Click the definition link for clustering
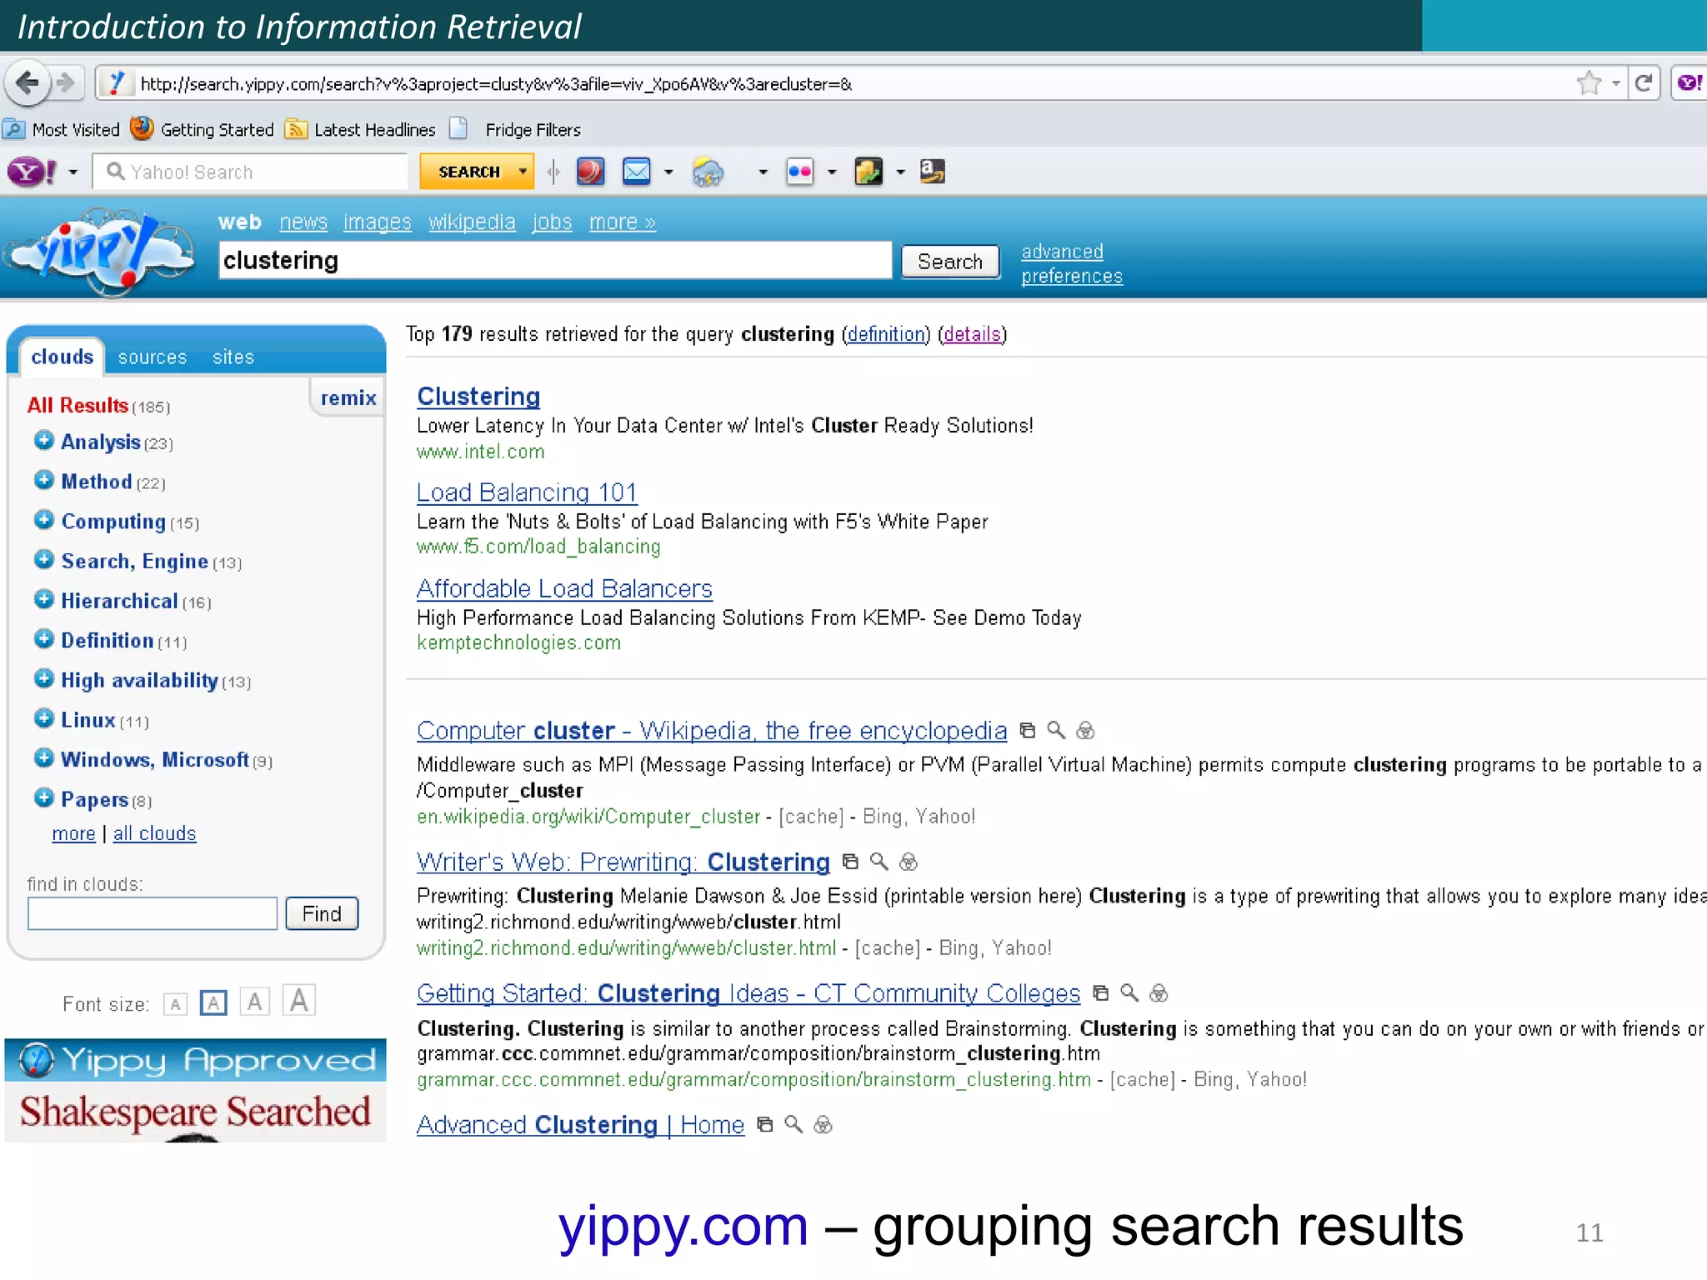This screenshot has height=1280, width=1707. (887, 334)
